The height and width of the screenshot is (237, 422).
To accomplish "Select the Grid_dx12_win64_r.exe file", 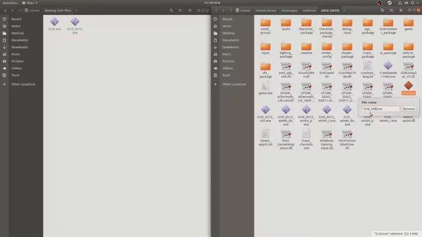I will coord(327,114).
